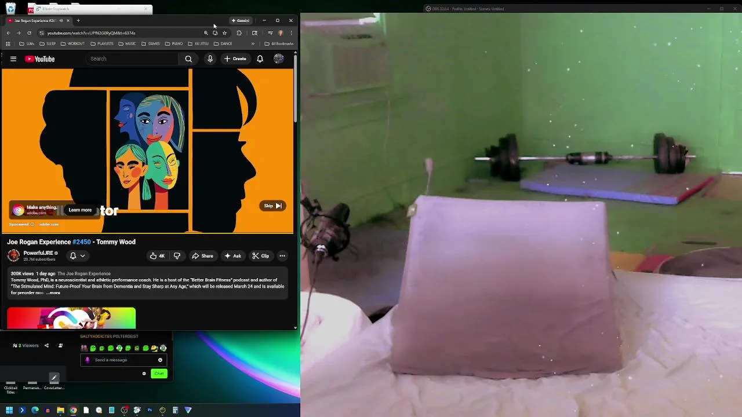The width and height of the screenshot is (742, 417).
Task: Open YouTube notifications bell
Action: pyautogui.click(x=260, y=58)
